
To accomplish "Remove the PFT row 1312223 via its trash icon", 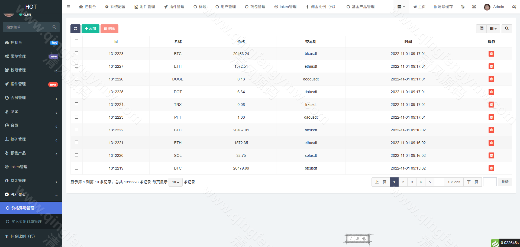I will 491,117.
